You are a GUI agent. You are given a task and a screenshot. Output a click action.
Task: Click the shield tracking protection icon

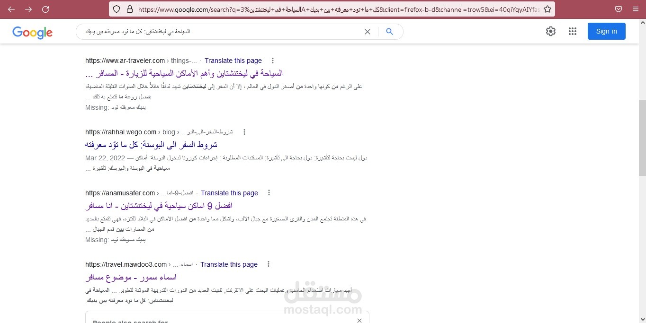coord(117,9)
